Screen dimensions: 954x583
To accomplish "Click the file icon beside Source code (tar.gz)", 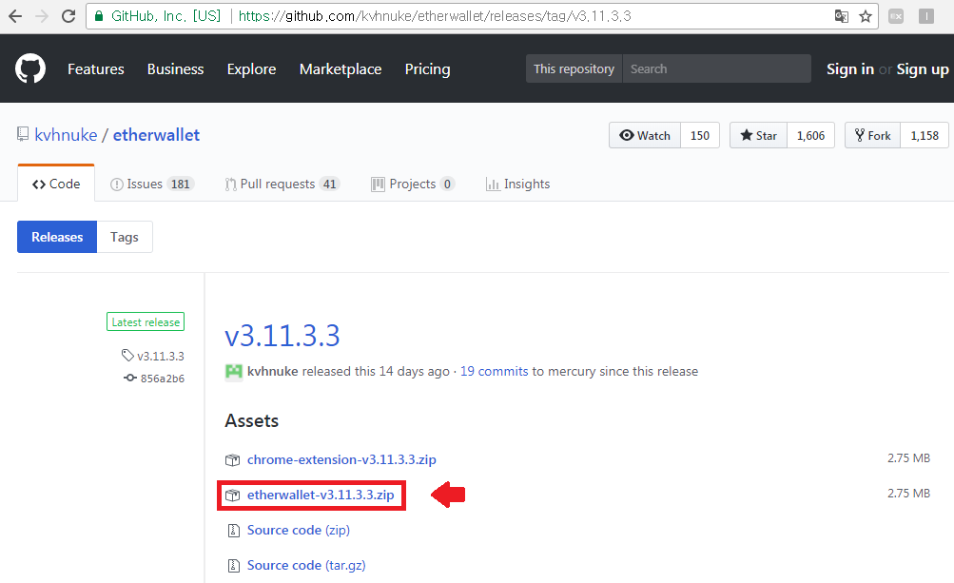I will (234, 566).
